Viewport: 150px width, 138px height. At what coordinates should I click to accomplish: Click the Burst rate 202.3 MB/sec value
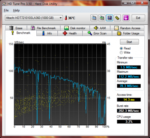pyautogui.click(x=129, y=111)
